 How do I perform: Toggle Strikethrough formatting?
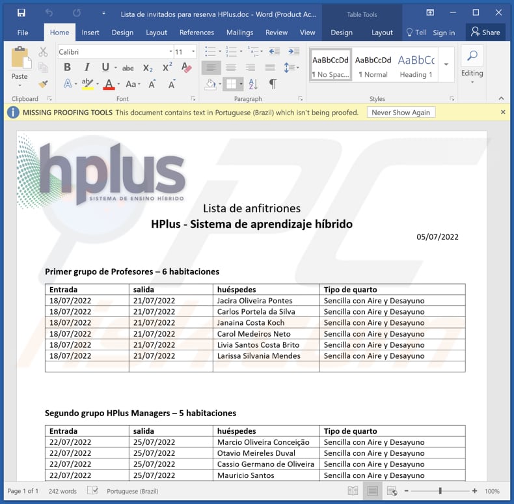tap(128, 68)
